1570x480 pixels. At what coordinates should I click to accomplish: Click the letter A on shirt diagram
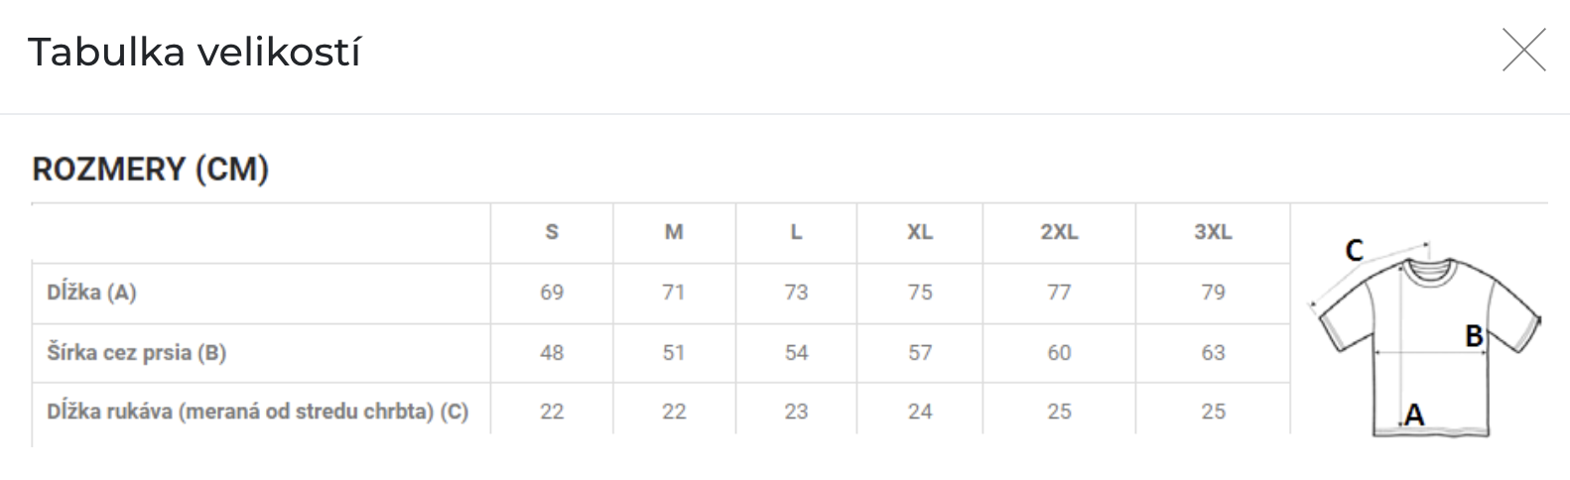pyautogui.click(x=1415, y=416)
